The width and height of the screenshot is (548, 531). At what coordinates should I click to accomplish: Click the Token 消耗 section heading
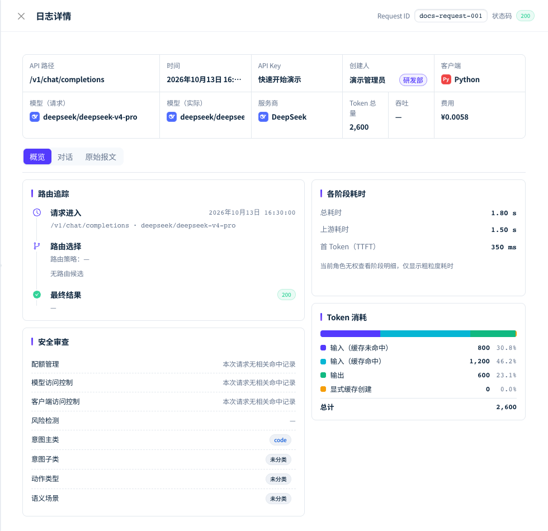pos(347,317)
